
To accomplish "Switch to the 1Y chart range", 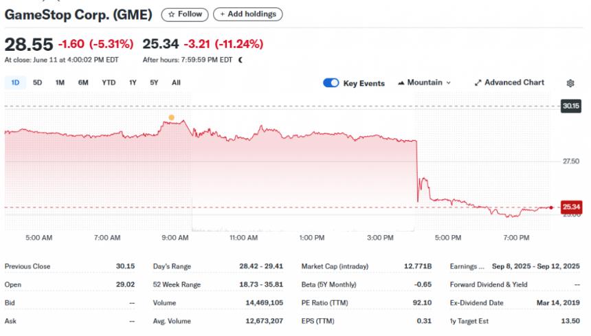I will [x=133, y=82].
